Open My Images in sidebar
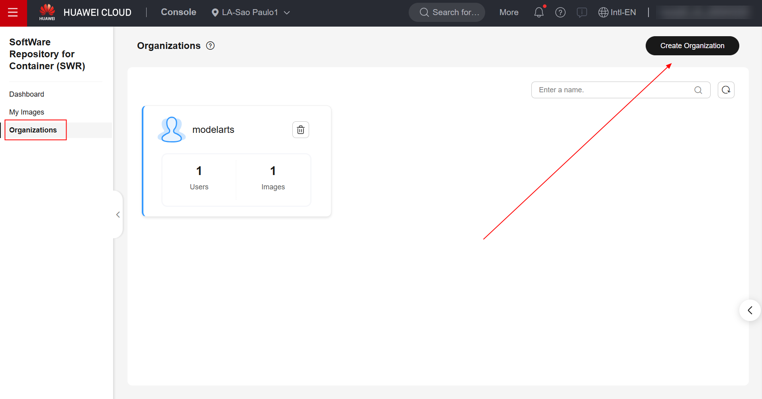The width and height of the screenshot is (762, 399). pyautogui.click(x=27, y=112)
